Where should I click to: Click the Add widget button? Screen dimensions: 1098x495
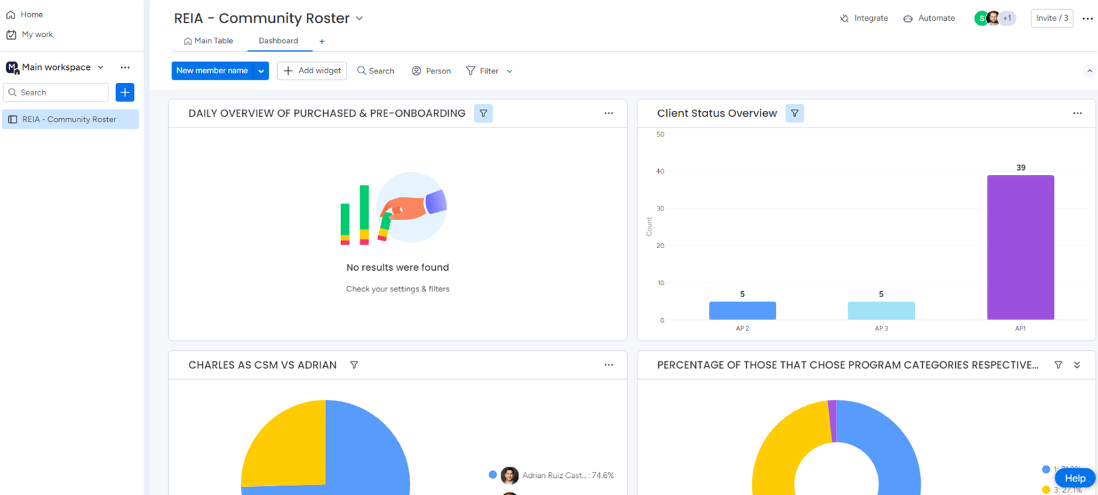click(312, 71)
